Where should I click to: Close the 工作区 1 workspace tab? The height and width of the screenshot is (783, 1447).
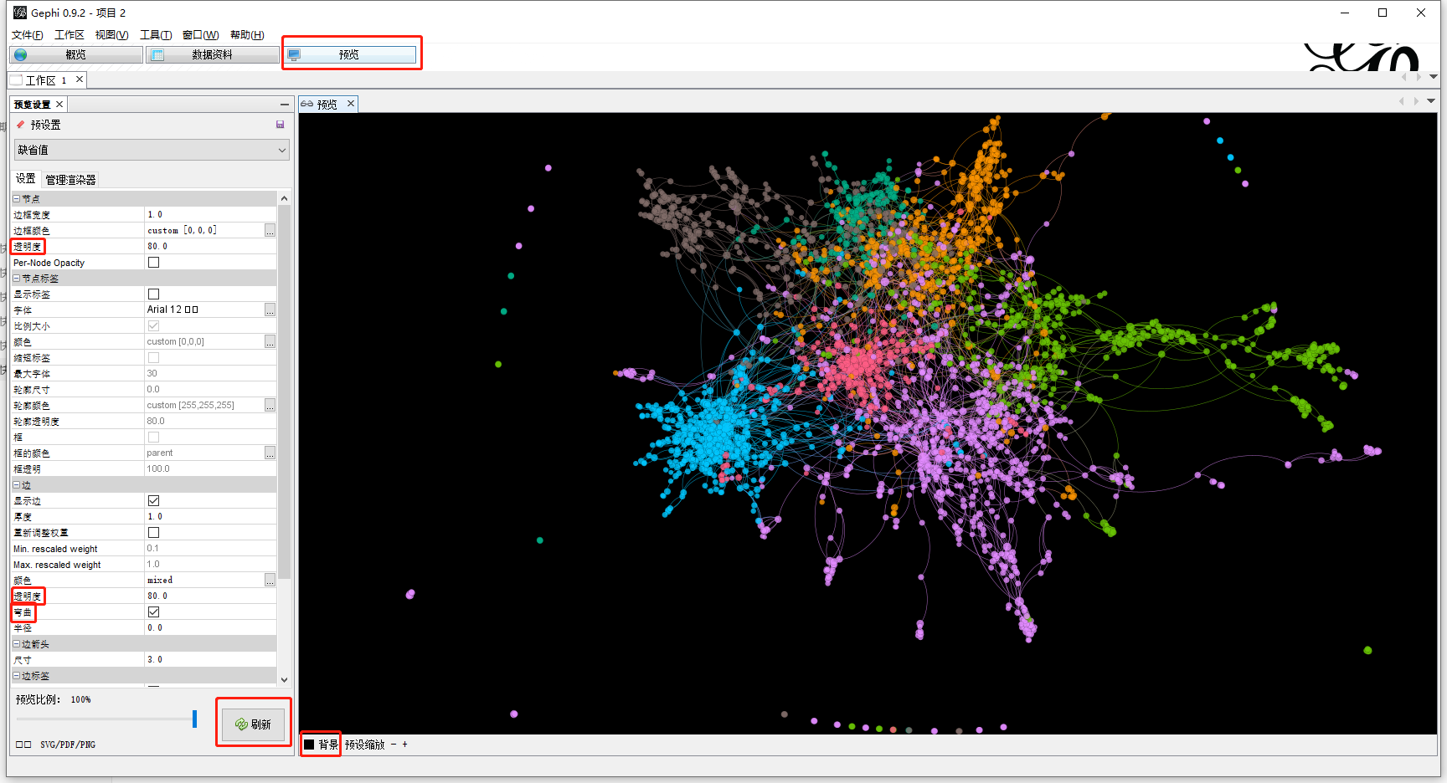(x=80, y=79)
